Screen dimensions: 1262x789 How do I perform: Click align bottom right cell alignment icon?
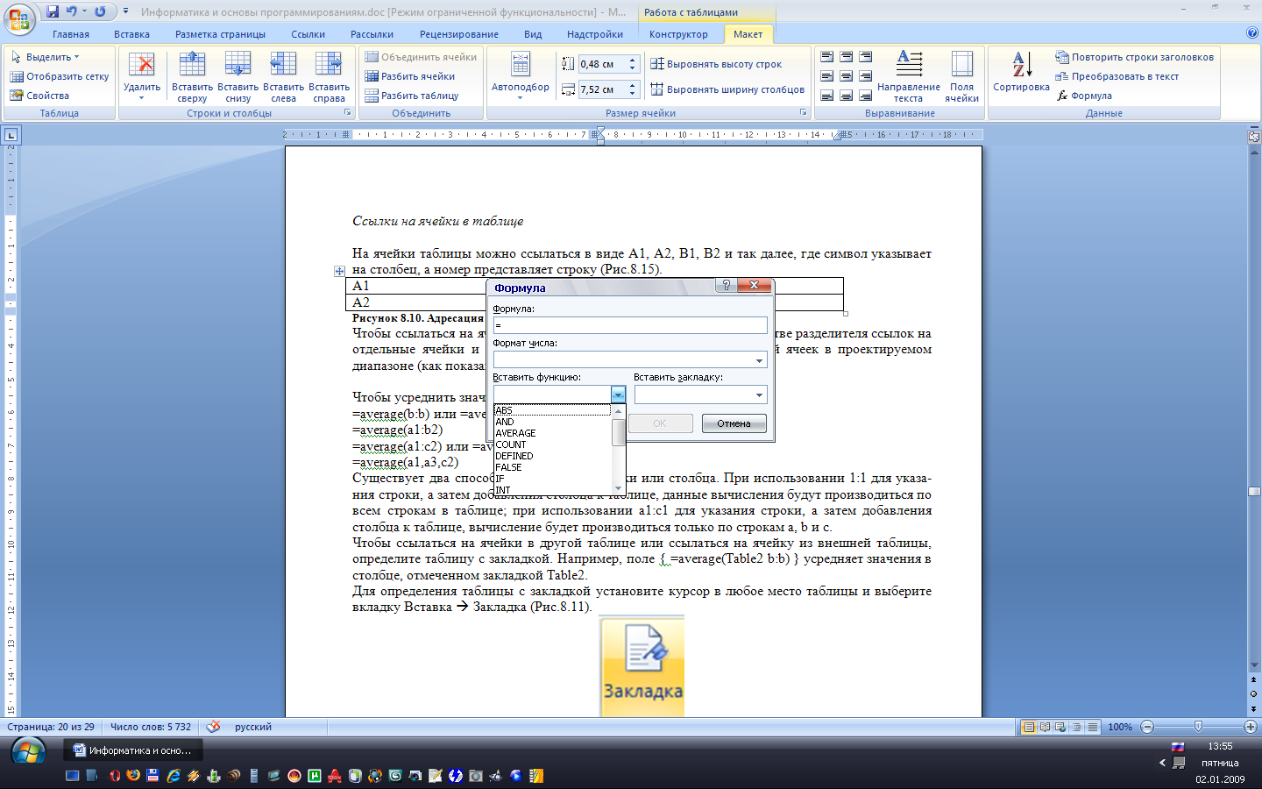pos(865,96)
